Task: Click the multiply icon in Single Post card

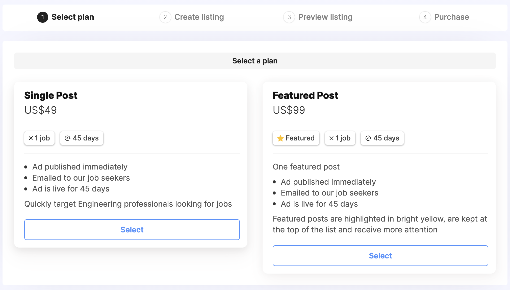Action: pos(31,138)
